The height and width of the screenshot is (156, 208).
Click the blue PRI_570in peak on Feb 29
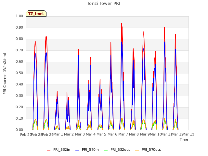coord(46,53)
